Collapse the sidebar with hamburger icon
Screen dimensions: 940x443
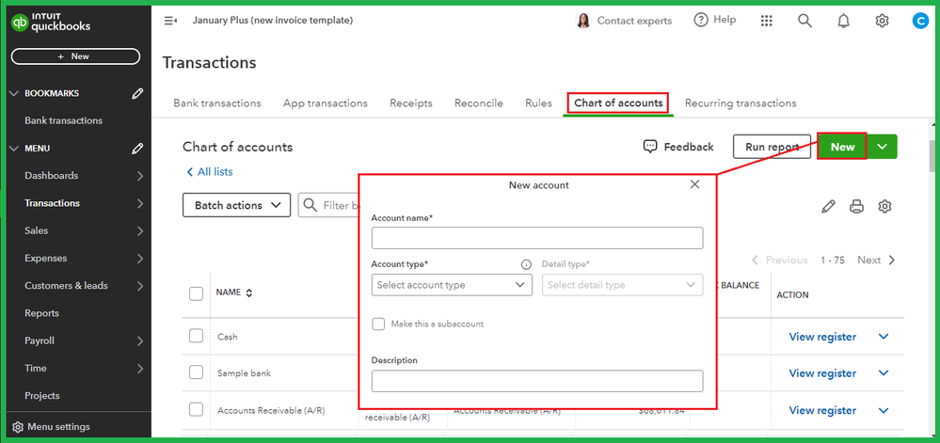click(x=170, y=21)
